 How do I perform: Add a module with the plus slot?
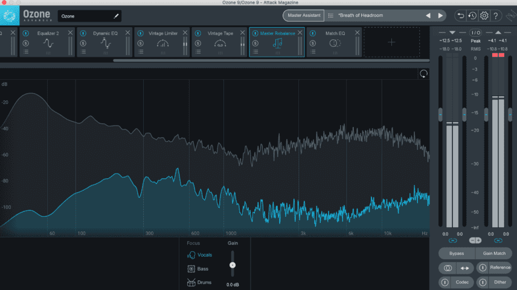tap(391, 42)
